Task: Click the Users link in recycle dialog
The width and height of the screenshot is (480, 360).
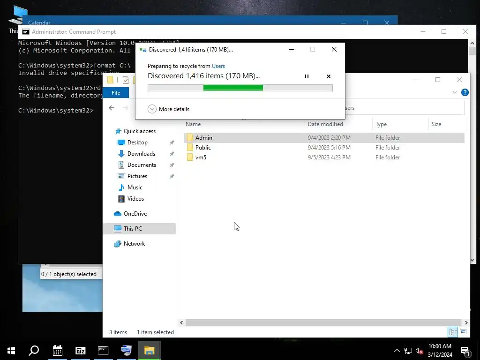Action: [218, 66]
